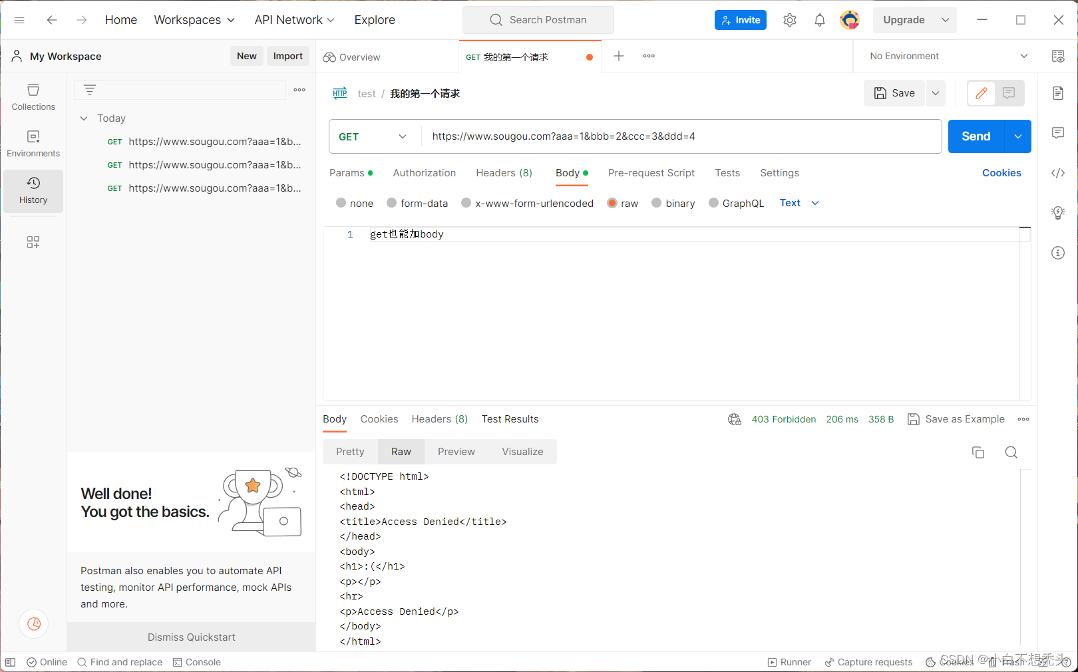Image resolution: width=1078 pixels, height=672 pixels.
Task: Open Send button dropdown arrow
Action: click(x=1018, y=136)
